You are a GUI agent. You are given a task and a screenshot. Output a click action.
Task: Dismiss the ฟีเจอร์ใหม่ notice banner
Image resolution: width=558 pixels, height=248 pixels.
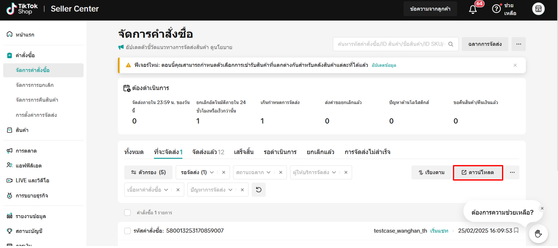(x=515, y=65)
